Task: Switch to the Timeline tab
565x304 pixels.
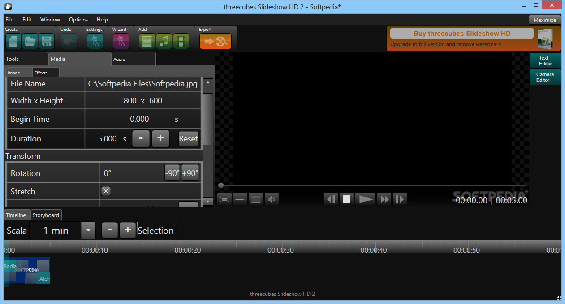Action: [17, 215]
